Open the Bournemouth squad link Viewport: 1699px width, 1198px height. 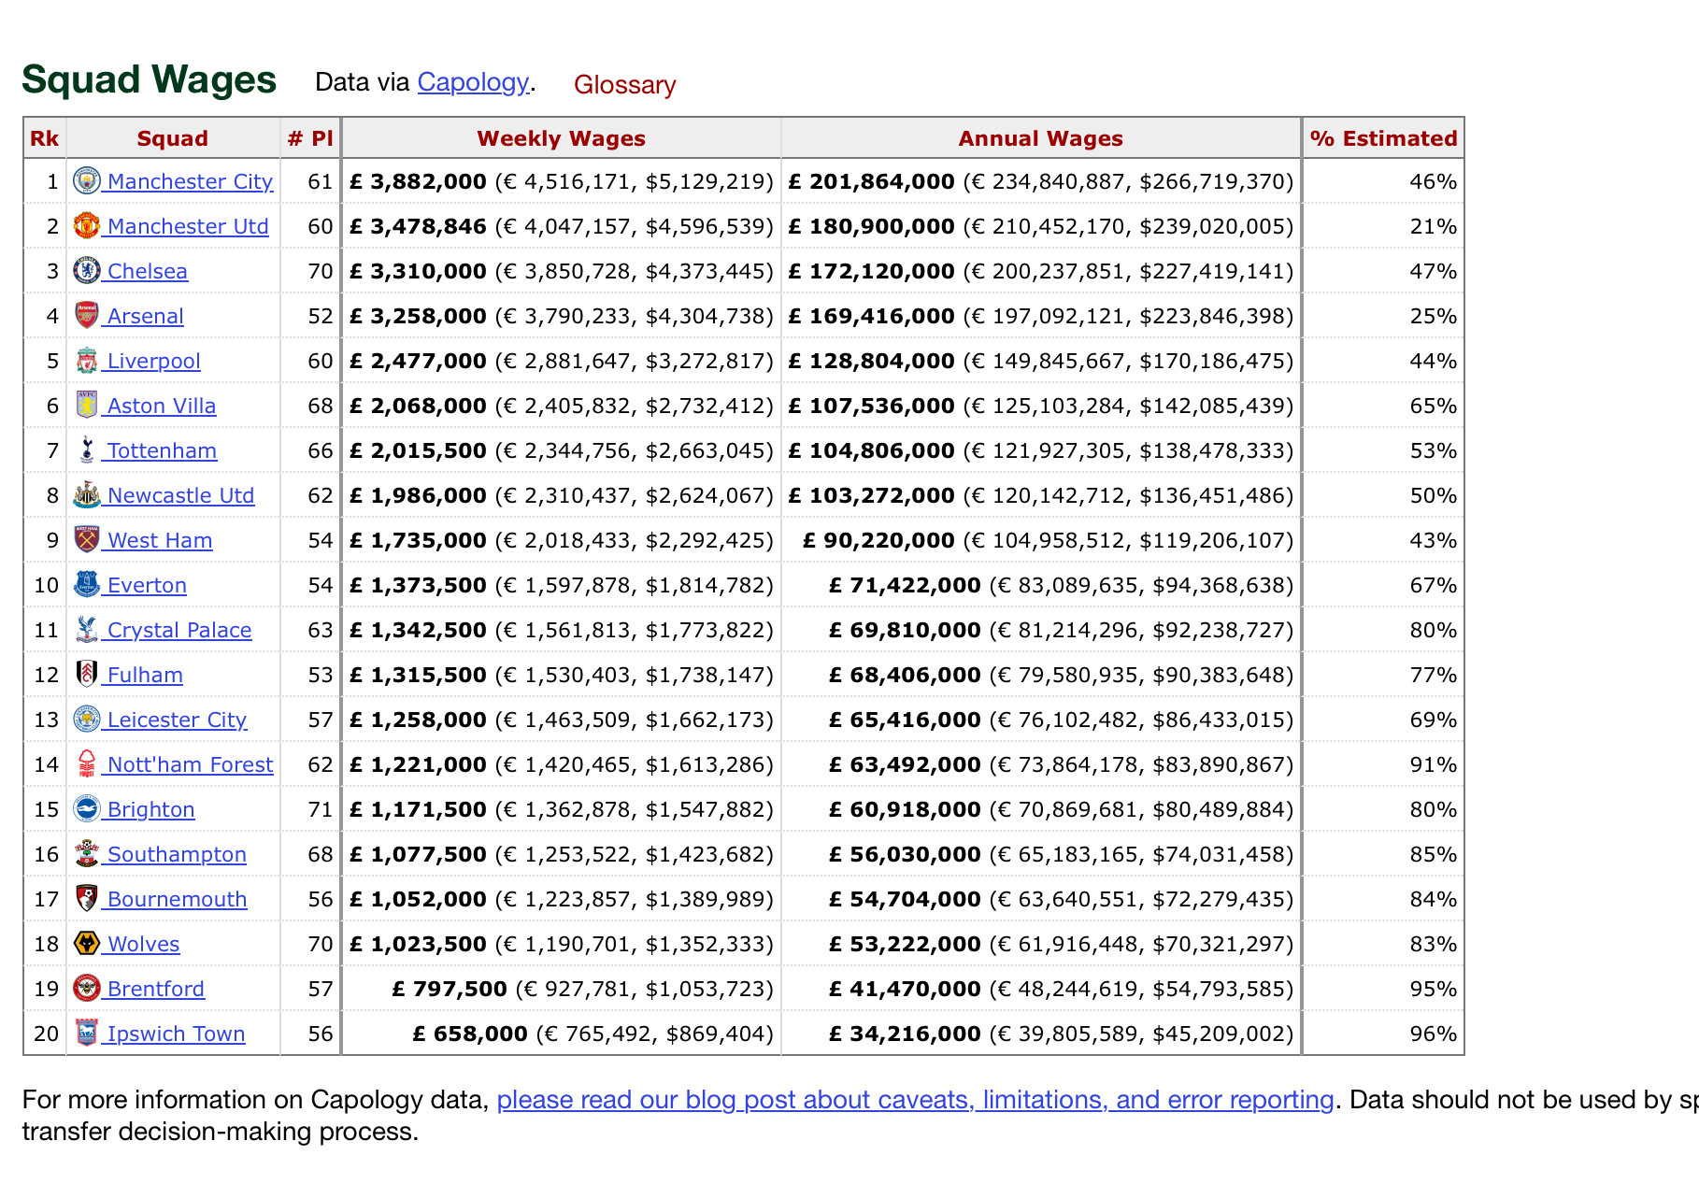click(177, 899)
